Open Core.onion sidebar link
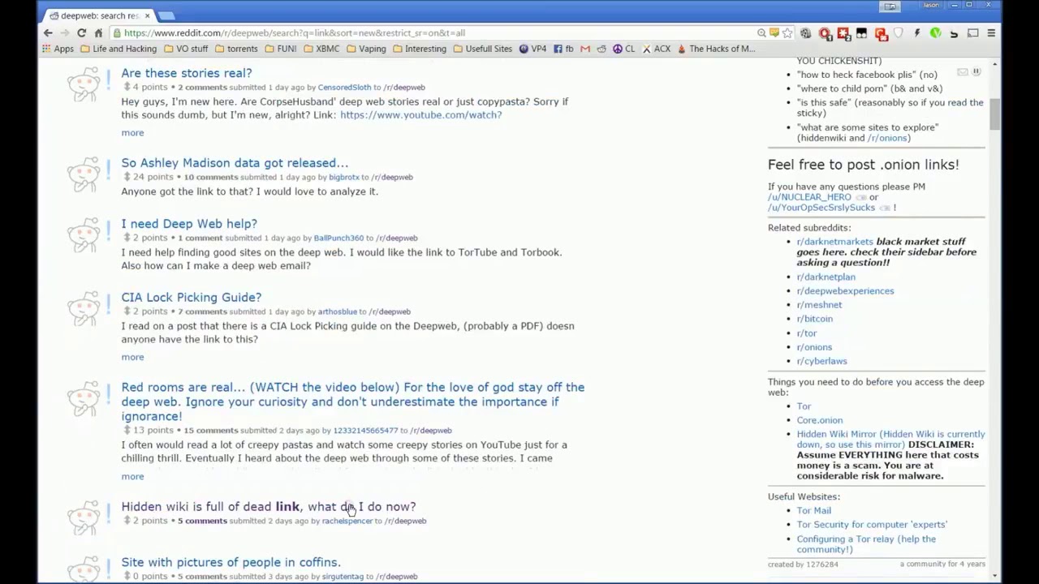This screenshot has width=1039, height=584. pyautogui.click(x=819, y=420)
